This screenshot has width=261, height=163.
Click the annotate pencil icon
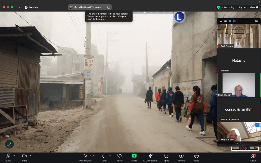(x=9, y=144)
